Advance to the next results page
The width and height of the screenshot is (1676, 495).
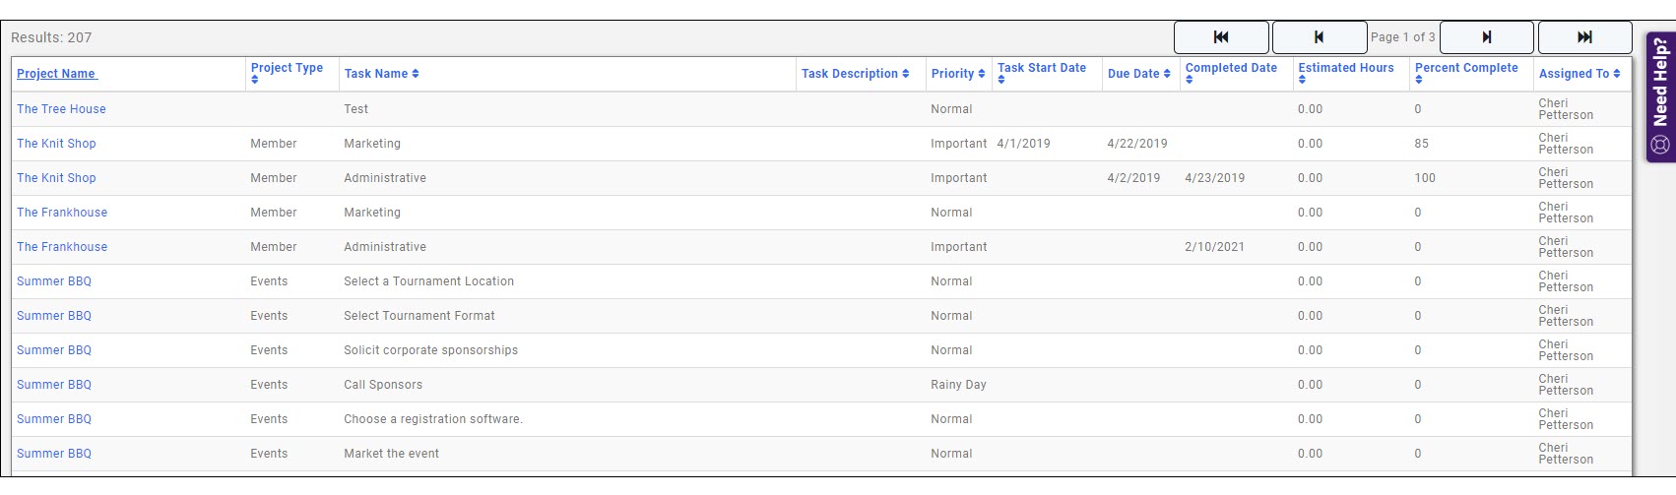[1486, 37]
